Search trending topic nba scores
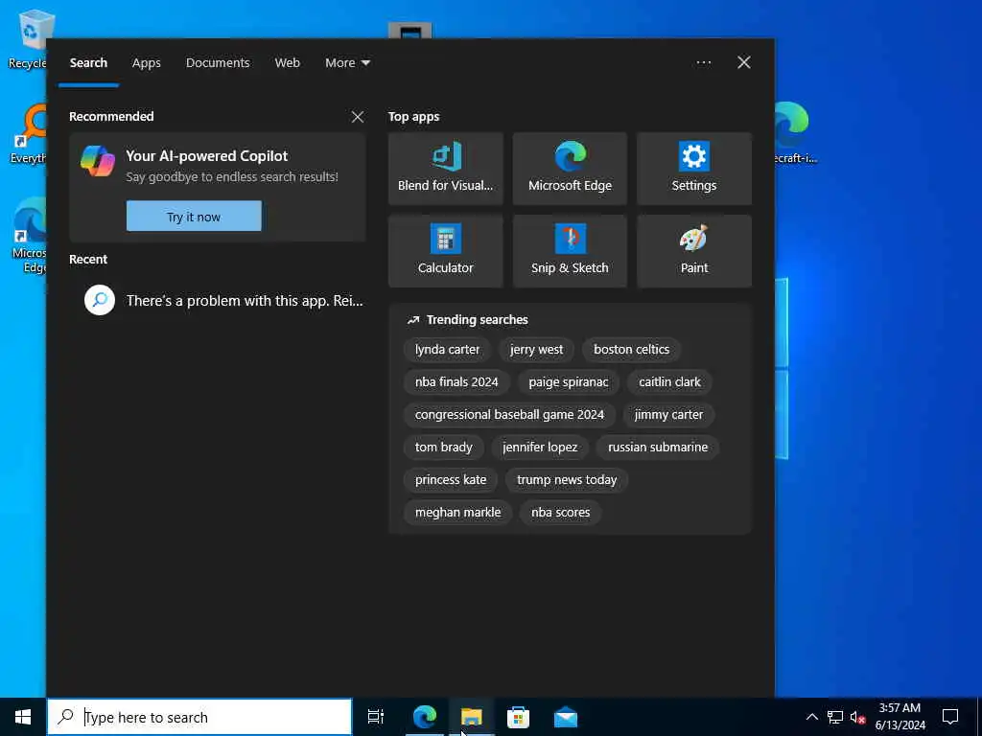The height and width of the screenshot is (736, 982). (x=560, y=512)
